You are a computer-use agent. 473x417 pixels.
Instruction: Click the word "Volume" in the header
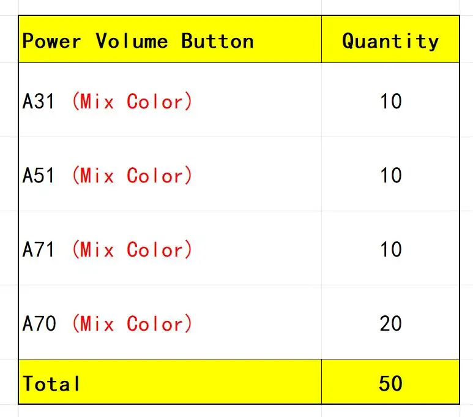coord(131,42)
